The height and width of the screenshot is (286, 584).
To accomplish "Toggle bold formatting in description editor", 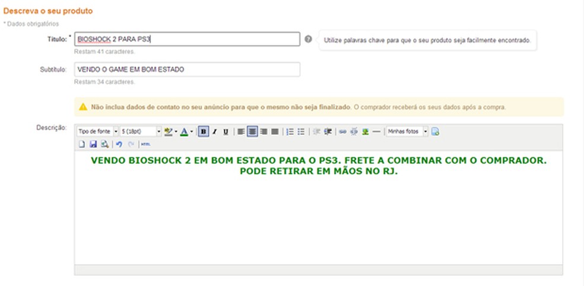I will pyautogui.click(x=204, y=132).
